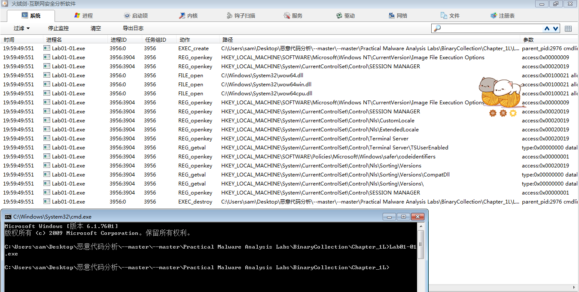Jump to previous search match arrow
Image resolution: width=579 pixels, height=292 pixels.
click(x=547, y=28)
